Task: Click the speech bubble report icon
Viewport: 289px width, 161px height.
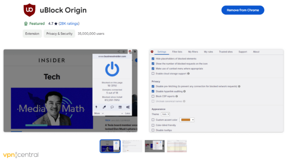Action: click(x=112, y=107)
